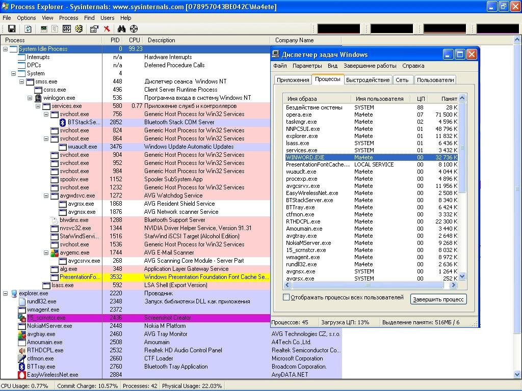Click Task Manager process list scroll-down arrow
Viewport: 522px width, 391px height.
tap(462, 276)
